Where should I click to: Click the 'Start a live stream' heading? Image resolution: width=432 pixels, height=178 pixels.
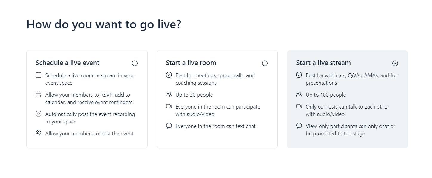pos(323,63)
